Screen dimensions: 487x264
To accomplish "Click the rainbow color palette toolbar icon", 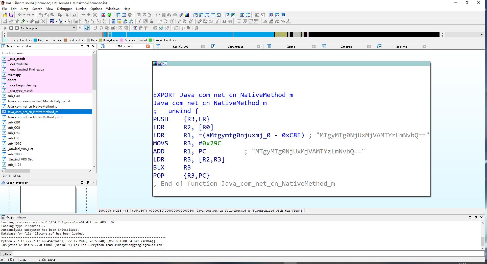I will point(187,15).
